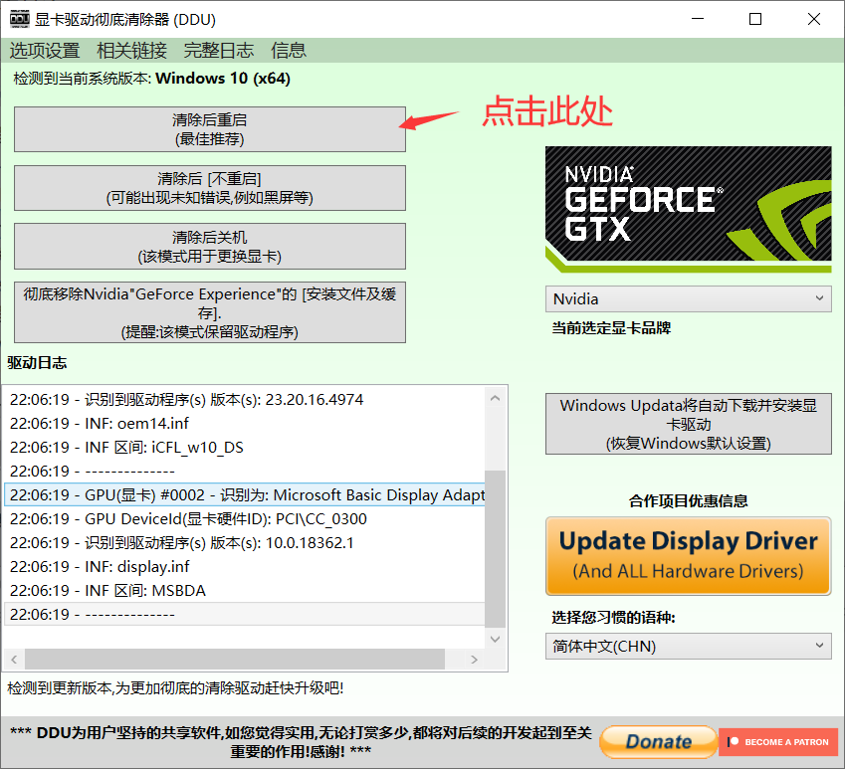This screenshot has width=845, height=769.
Task: Click the log scroll up arrow
Action: (x=496, y=399)
